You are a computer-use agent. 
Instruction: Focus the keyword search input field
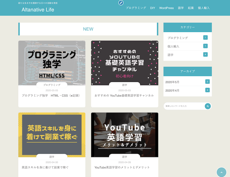(x=184, y=106)
